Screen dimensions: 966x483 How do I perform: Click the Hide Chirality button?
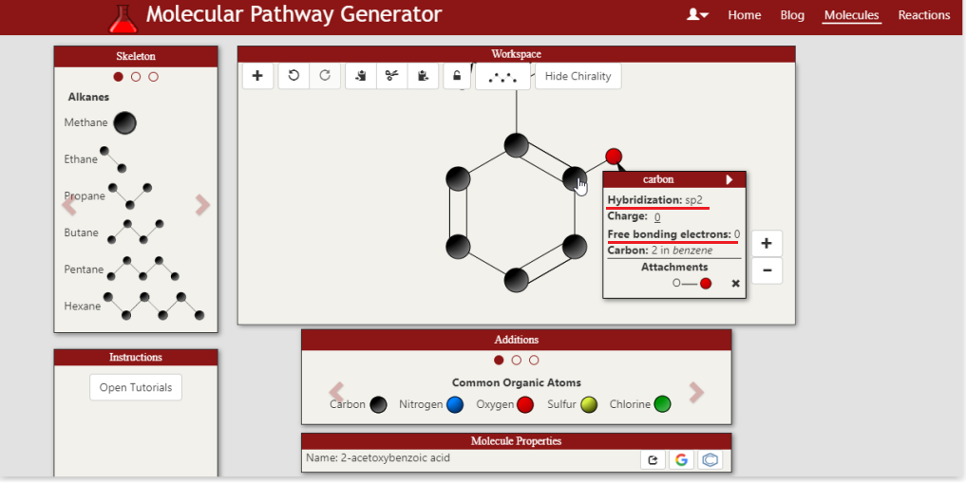pos(578,76)
